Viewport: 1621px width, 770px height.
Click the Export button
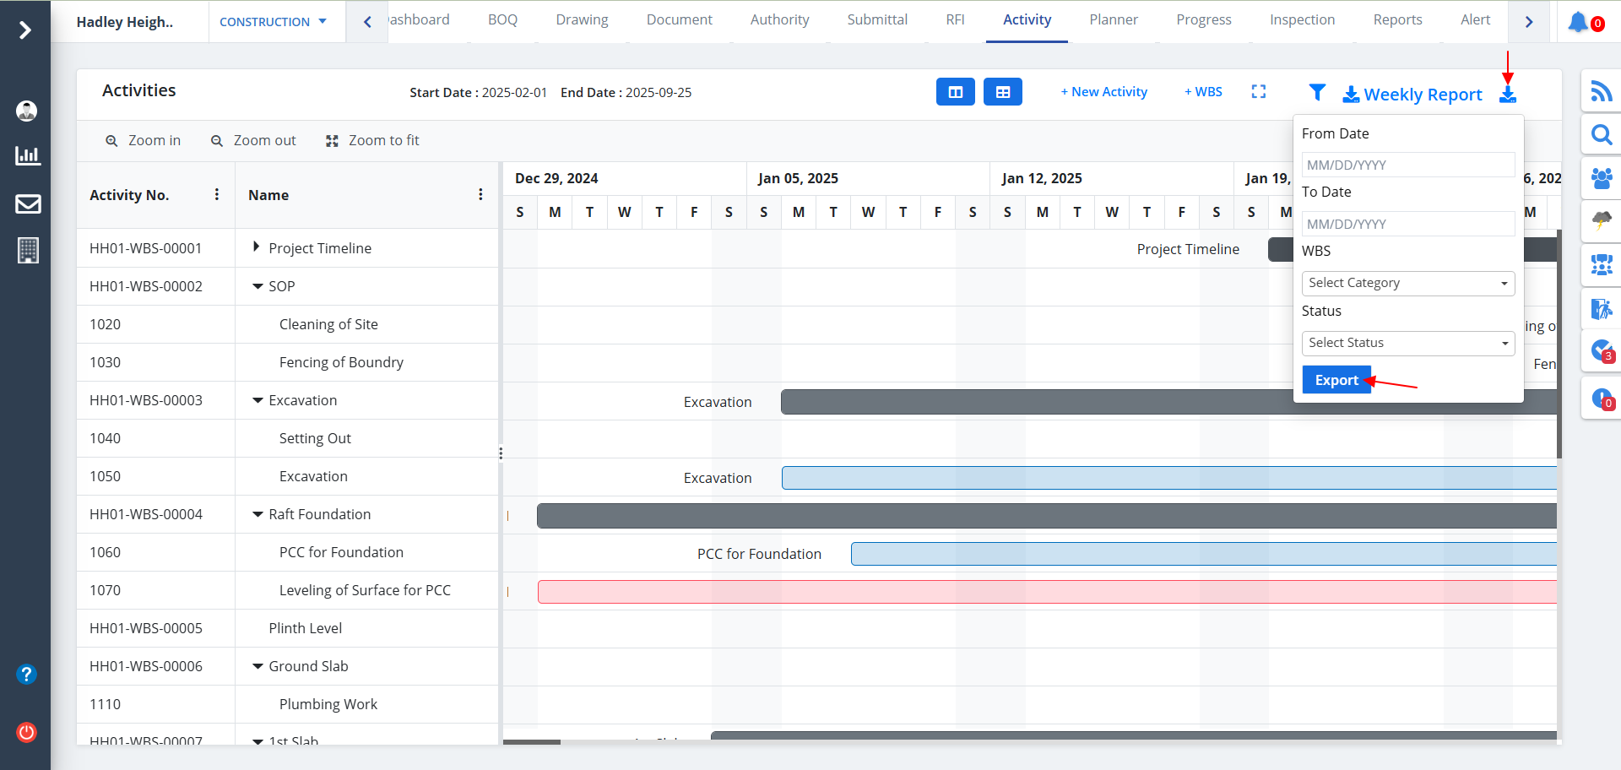point(1336,380)
